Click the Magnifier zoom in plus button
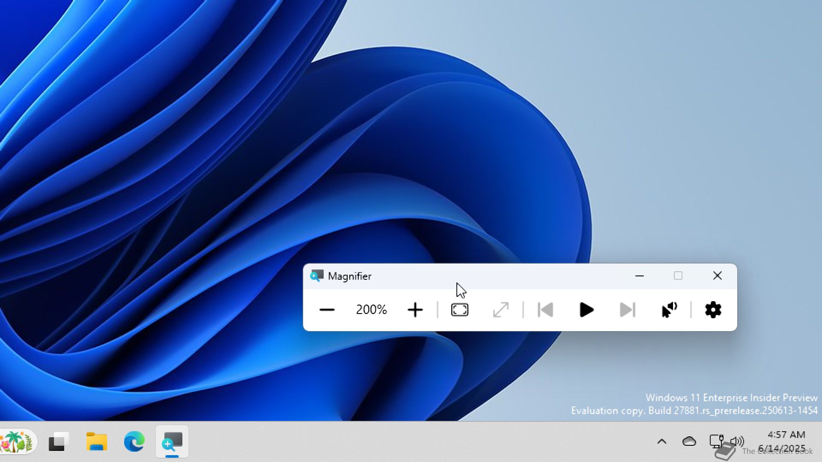Image resolution: width=822 pixels, height=462 pixels. (415, 310)
